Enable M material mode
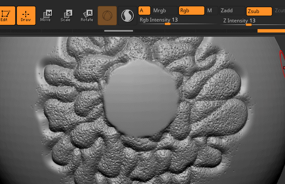285x184 pixels. (x=212, y=11)
